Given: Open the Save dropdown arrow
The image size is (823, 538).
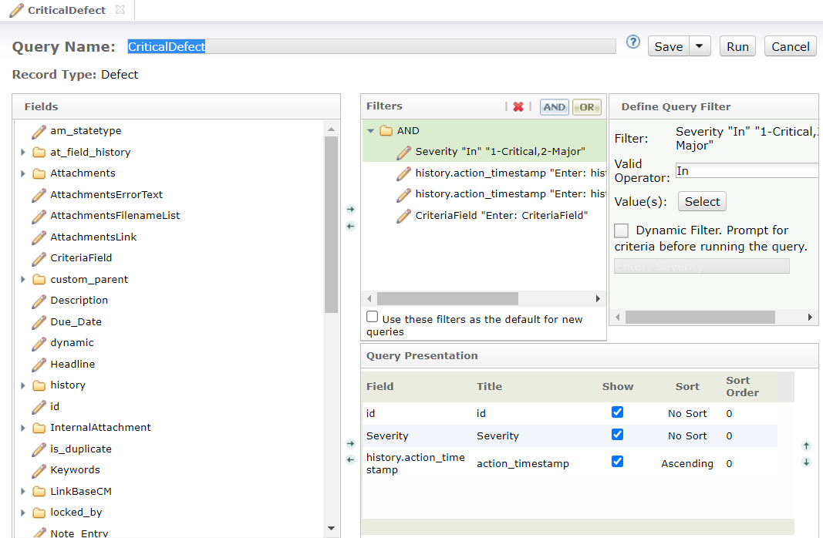Looking at the screenshot, I should coord(699,46).
